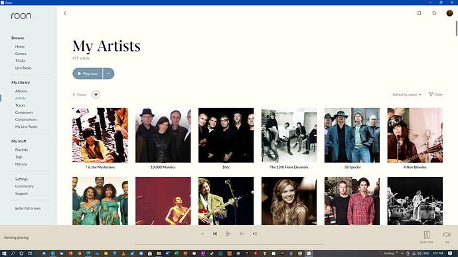Open TIDAL in Browse section
458x257 pixels.
pyautogui.click(x=20, y=61)
